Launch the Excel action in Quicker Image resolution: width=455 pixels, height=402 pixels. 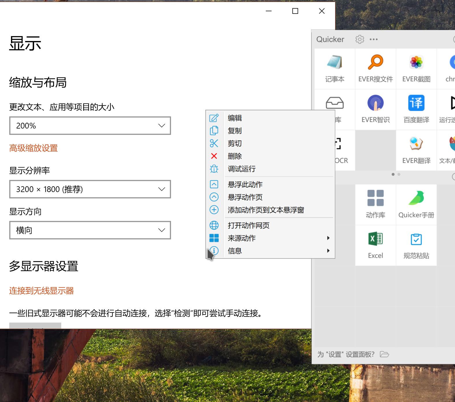coord(376,245)
